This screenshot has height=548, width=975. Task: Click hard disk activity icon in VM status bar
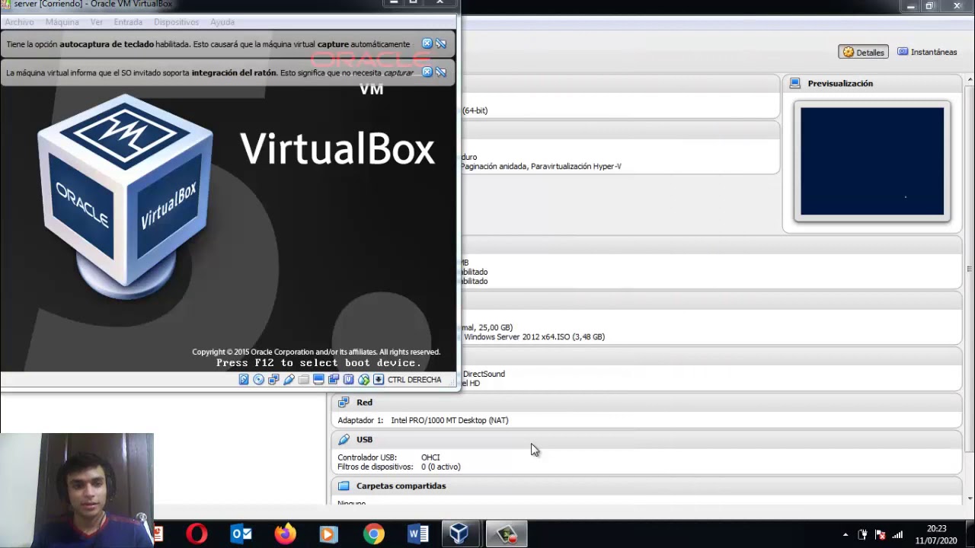coord(244,379)
